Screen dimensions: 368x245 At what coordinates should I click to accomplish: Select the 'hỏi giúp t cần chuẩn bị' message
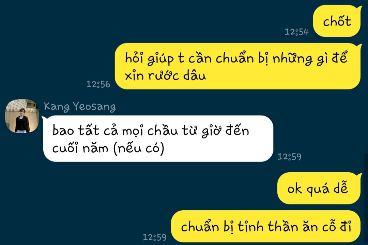[x=238, y=66]
